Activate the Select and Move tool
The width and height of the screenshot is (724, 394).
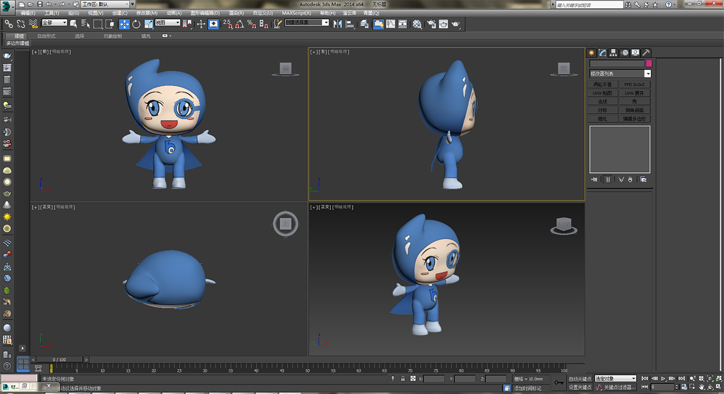tap(124, 24)
